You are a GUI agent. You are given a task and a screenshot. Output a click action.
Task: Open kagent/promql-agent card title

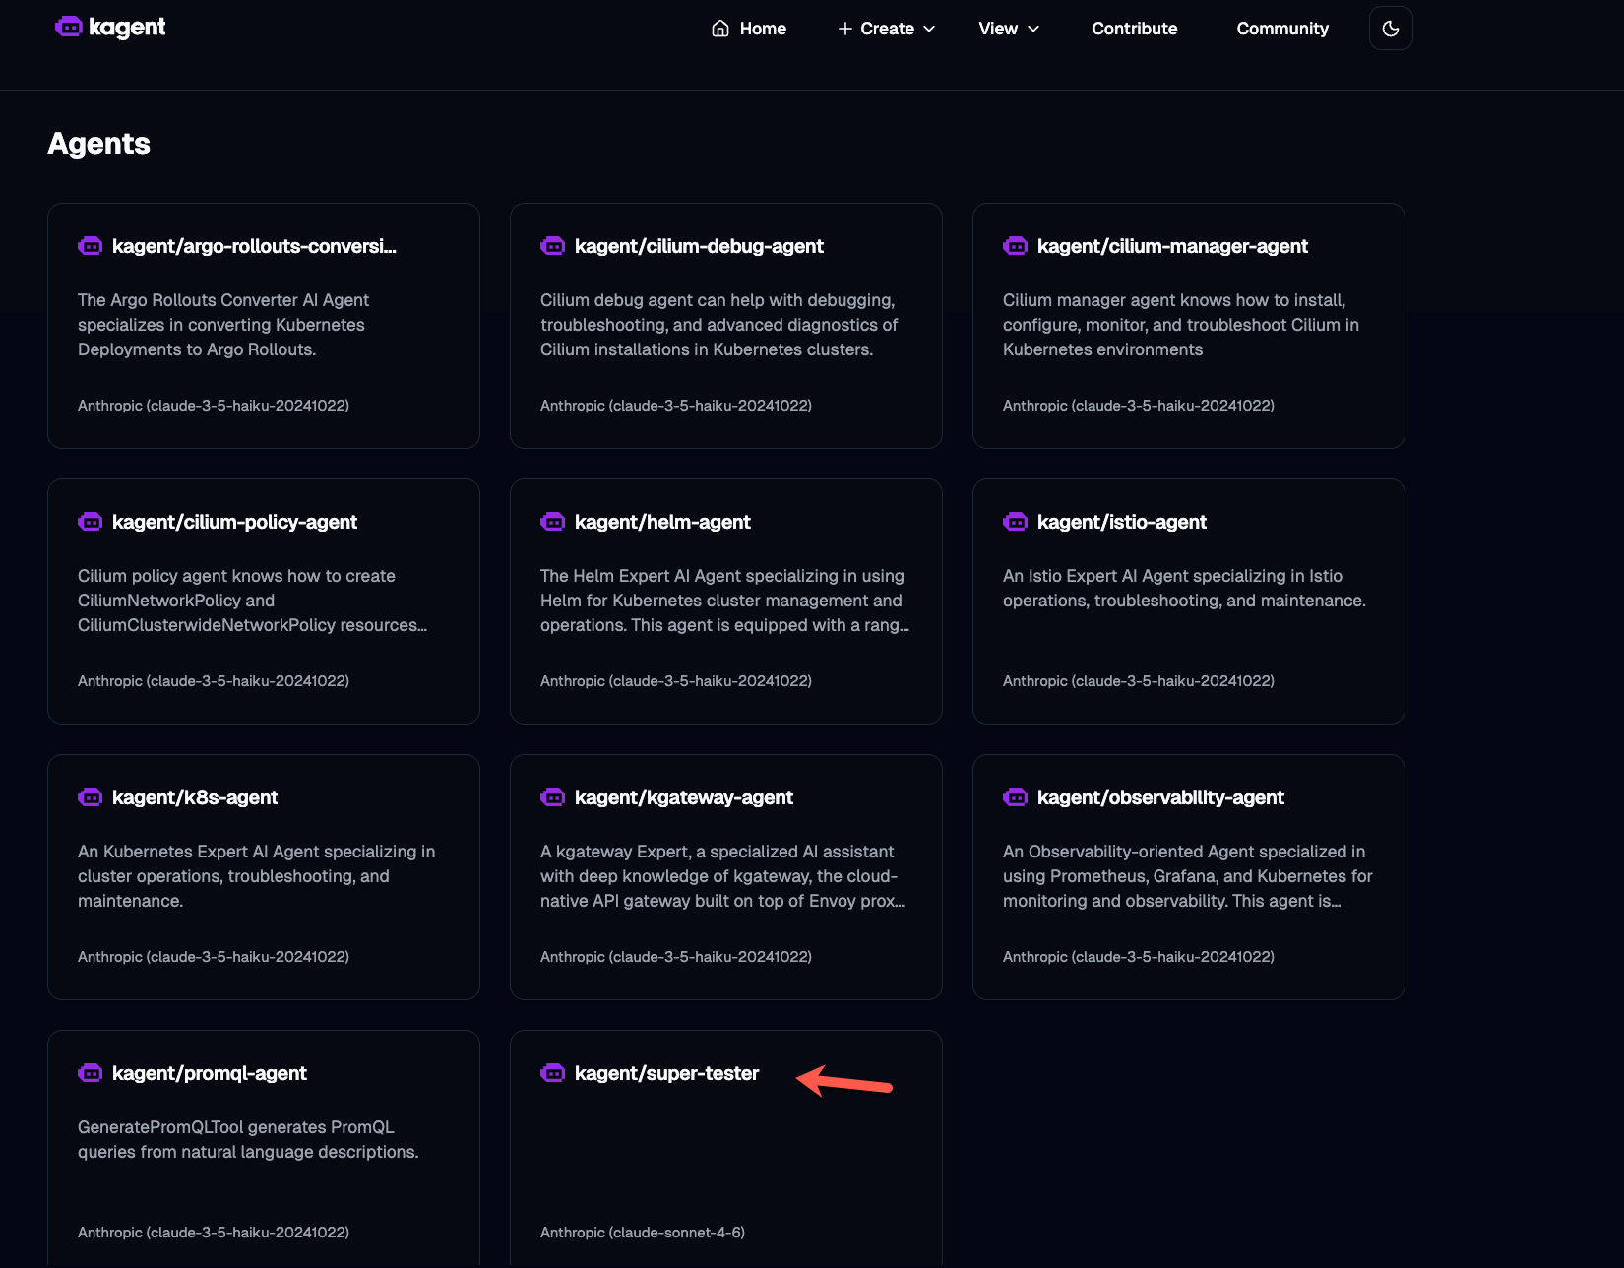click(209, 1073)
